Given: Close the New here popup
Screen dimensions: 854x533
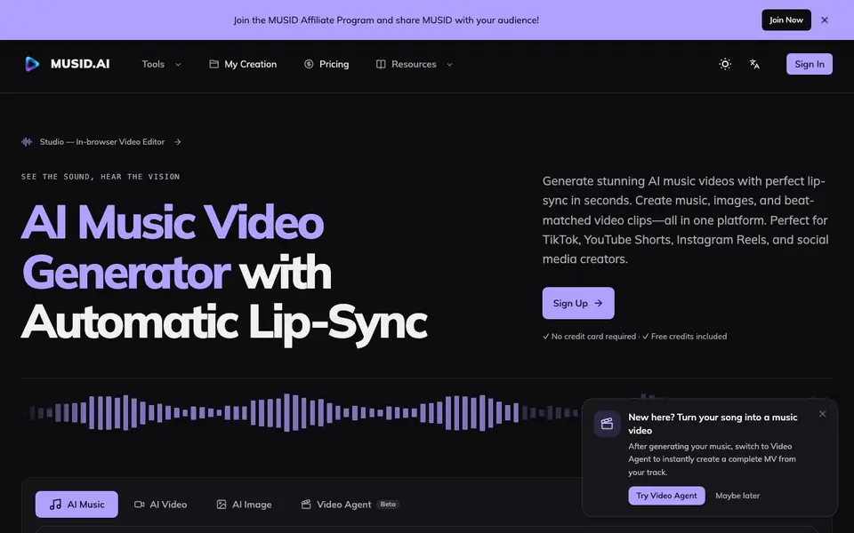Looking at the screenshot, I should pyautogui.click(x=822, y=414).
